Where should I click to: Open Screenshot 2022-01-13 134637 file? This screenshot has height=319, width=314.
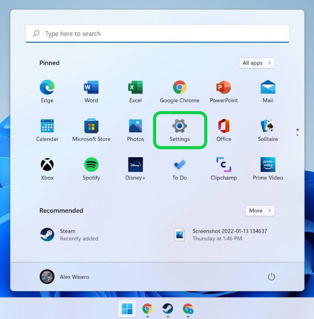tap(221, 235)
